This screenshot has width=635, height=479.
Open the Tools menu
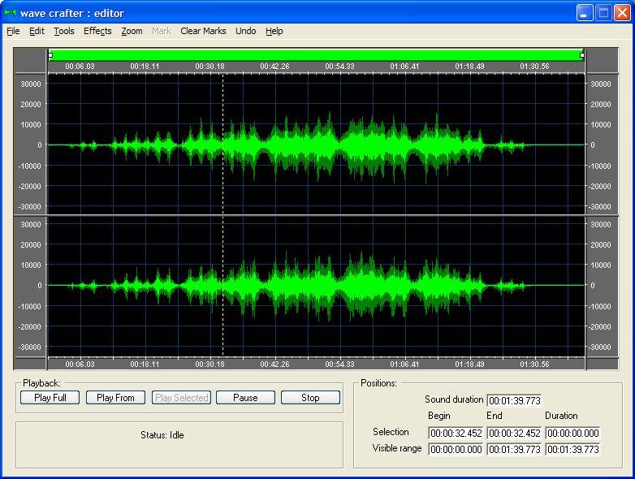64,31
